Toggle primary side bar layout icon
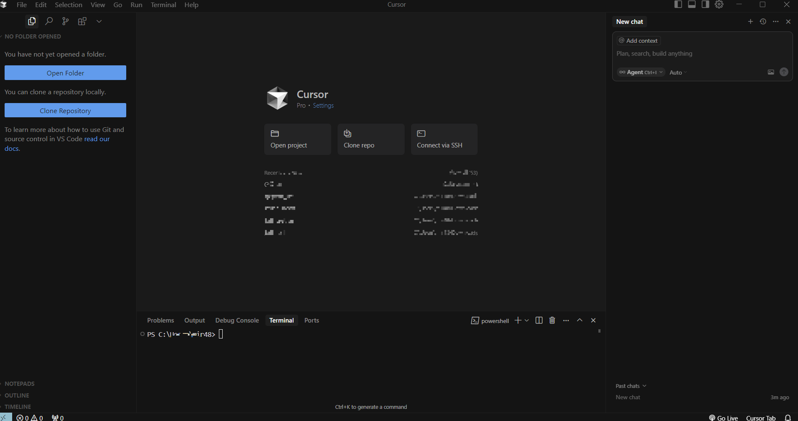The height and width of the screenshot is (421, 798). point(678,4)
